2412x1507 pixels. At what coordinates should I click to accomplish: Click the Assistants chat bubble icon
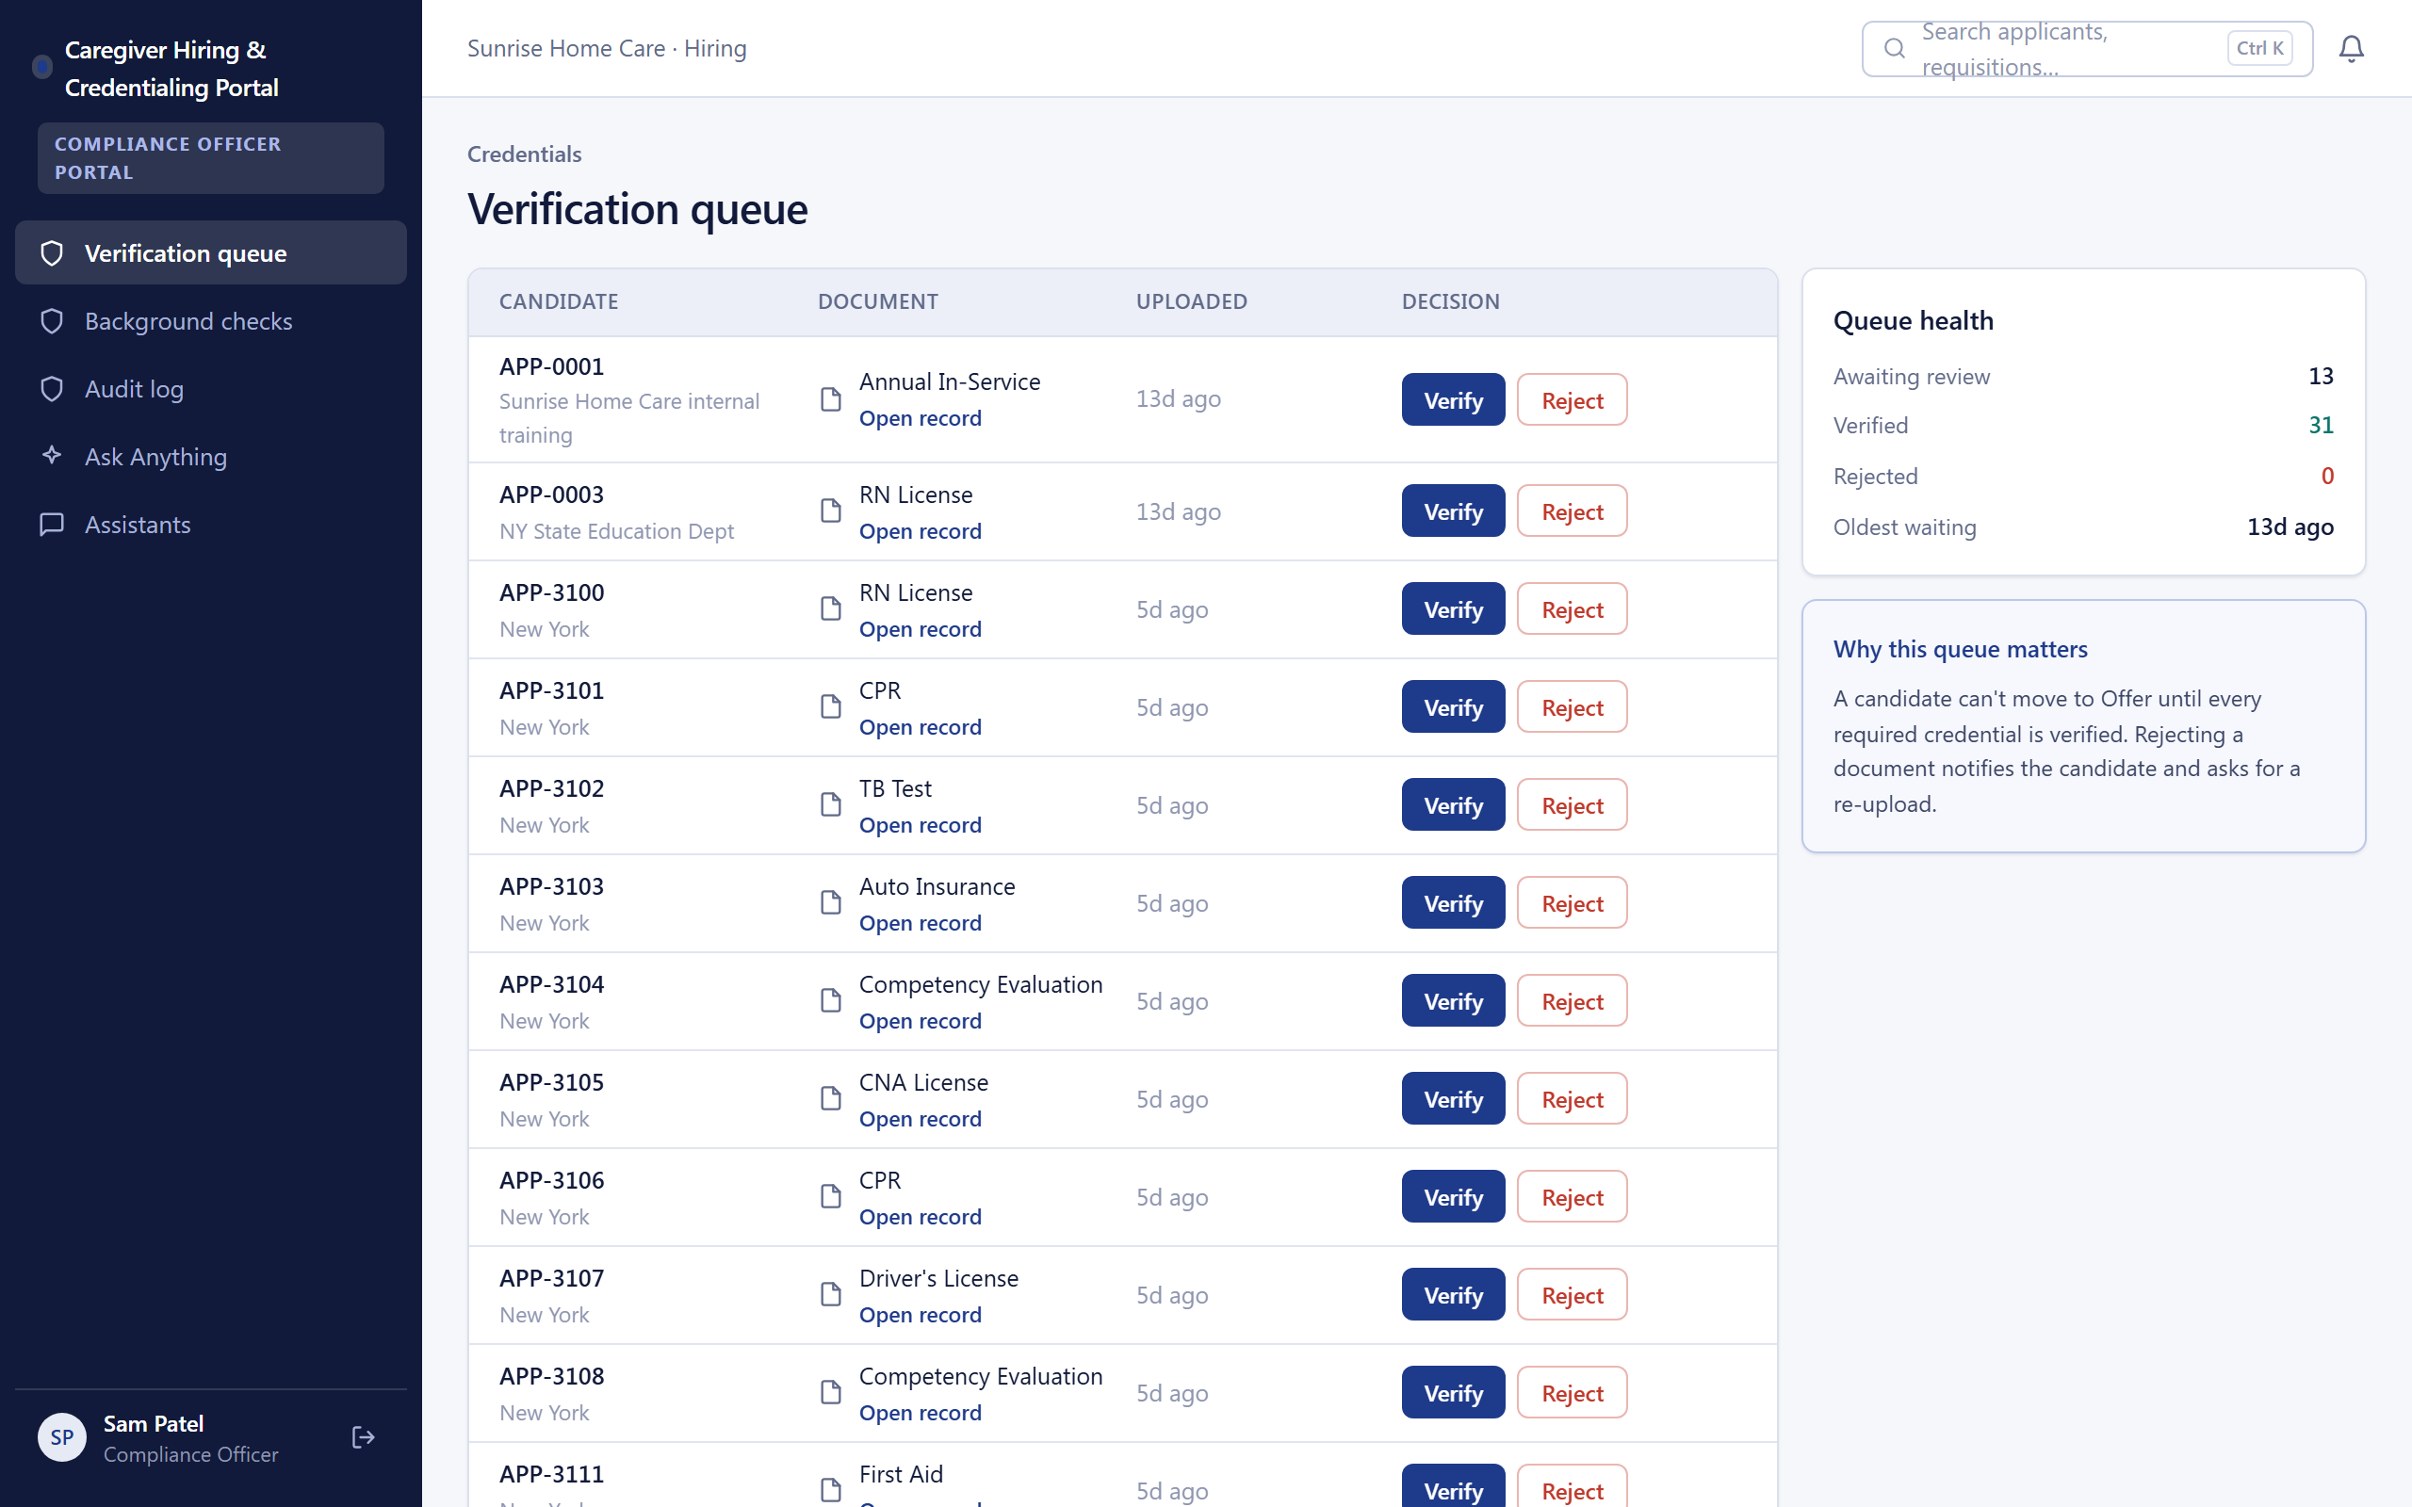(52, 525)
